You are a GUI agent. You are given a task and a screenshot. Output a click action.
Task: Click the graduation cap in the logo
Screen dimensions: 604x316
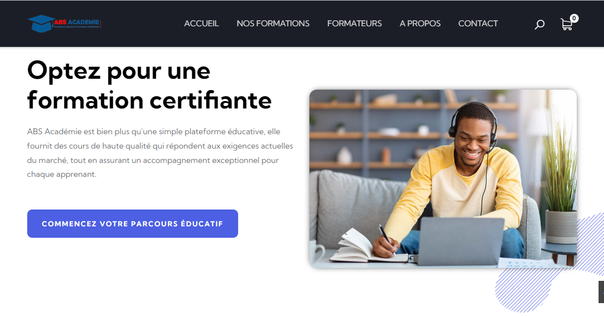[x=41, y=23]
